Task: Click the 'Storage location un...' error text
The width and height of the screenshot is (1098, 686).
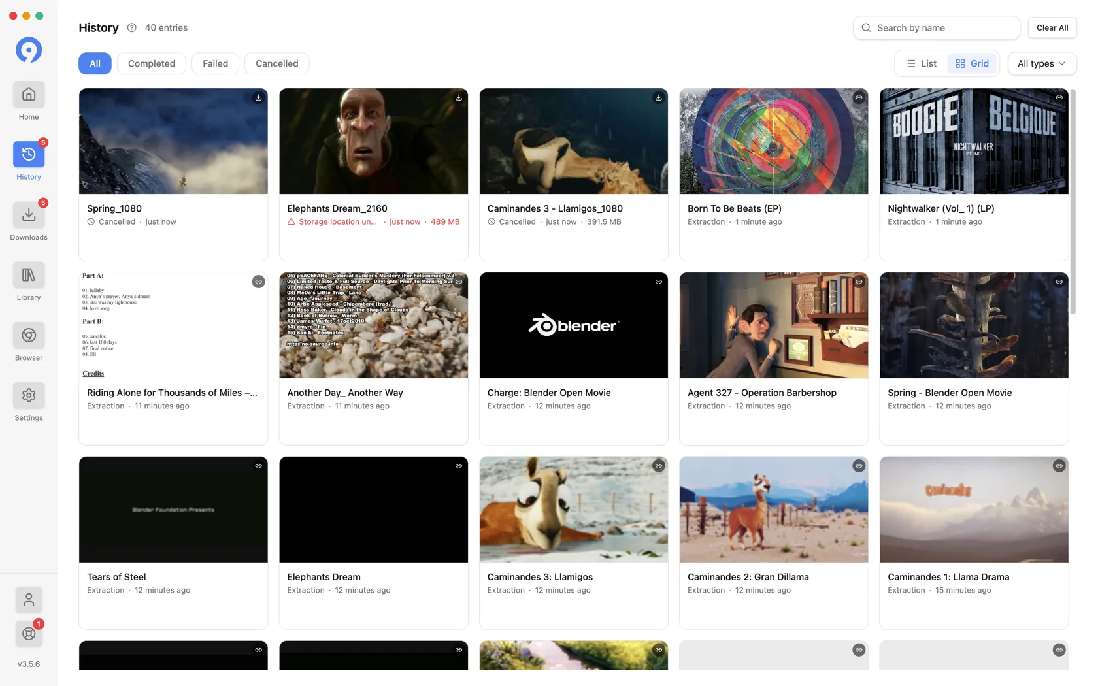Action: [337, 222]
